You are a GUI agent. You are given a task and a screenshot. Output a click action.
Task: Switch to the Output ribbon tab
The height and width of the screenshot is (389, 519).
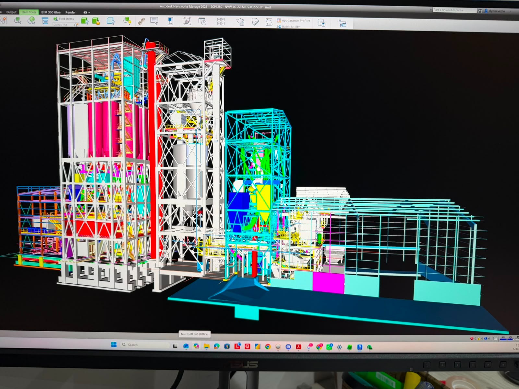coord(11,12)
